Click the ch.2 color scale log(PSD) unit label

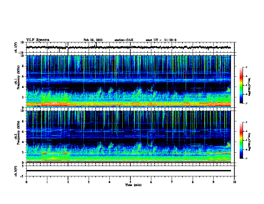click(250, 142)
